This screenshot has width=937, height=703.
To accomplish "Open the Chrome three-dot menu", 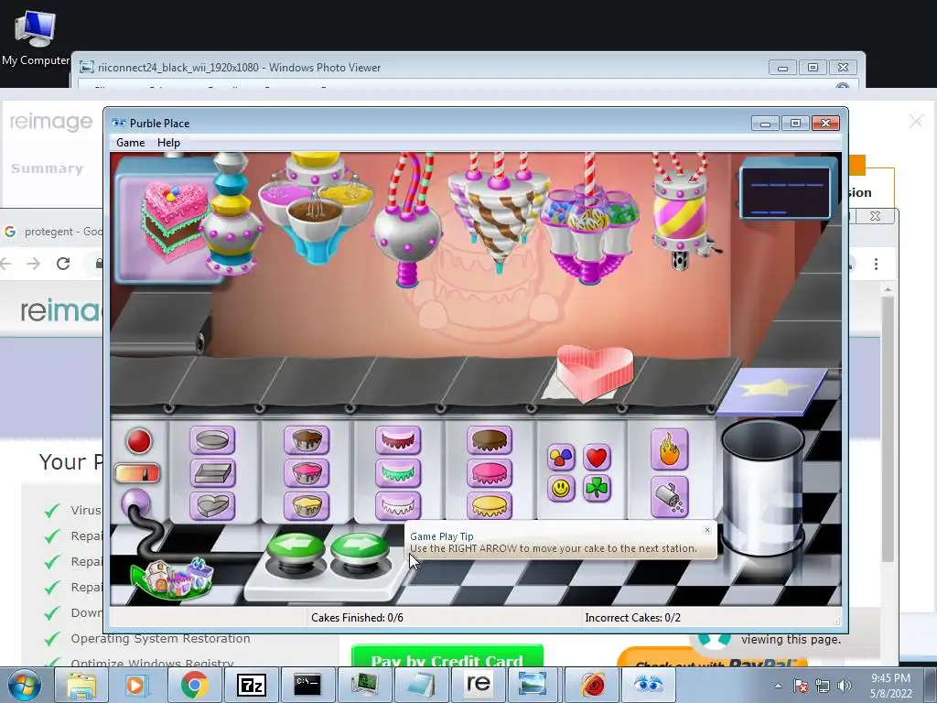I will coord(876,264).
